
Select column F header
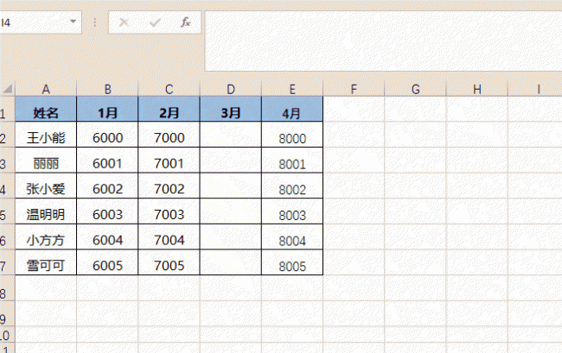click(354, 89)
